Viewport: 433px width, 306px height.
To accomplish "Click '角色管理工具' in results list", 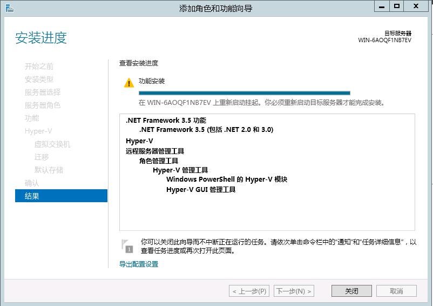I will (x=159, y=161).
